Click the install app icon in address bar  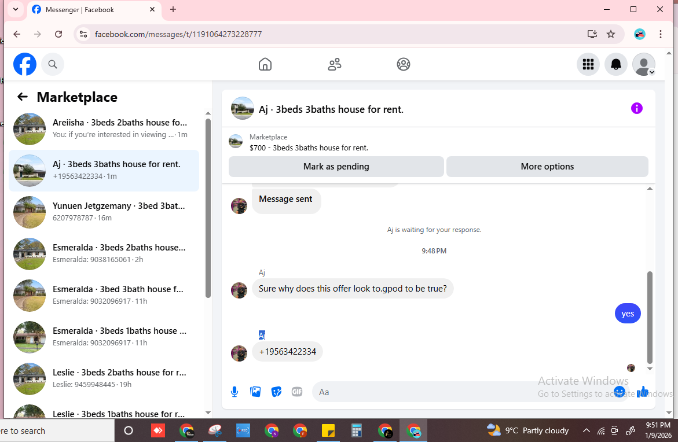point(592,34)
